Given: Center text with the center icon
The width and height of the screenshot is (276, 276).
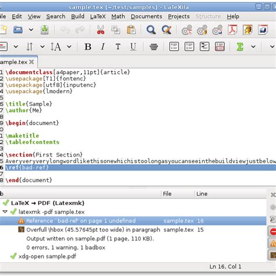Looking at the screenshot, I should pyautogui.click(x=154, y=47).
